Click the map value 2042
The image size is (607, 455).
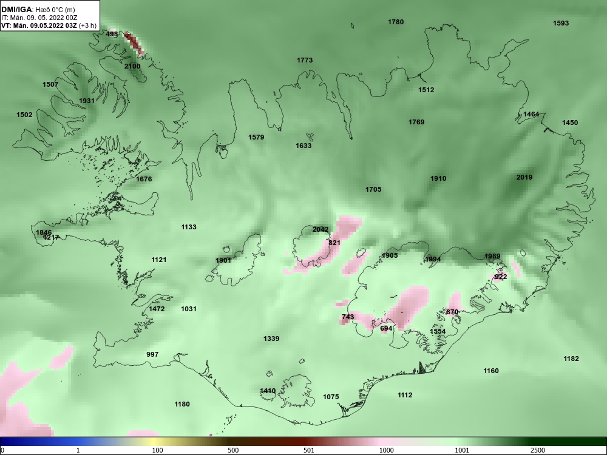click(x=320, y=229)
